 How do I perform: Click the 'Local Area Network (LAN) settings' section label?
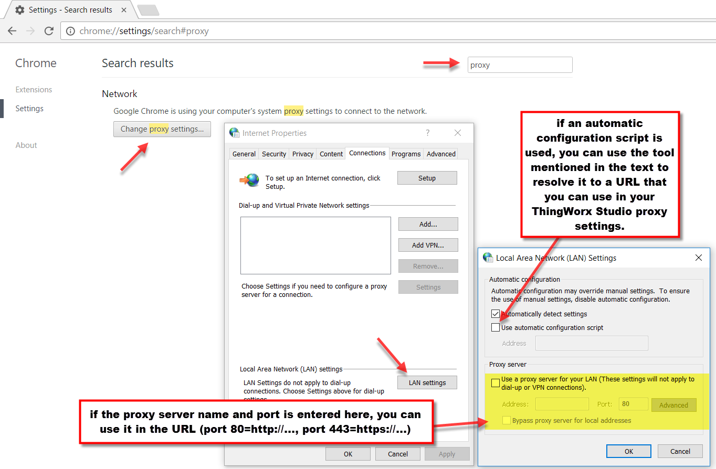point(291,369)
